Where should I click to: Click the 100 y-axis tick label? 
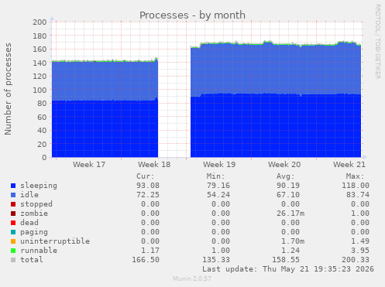pos(40,90)
